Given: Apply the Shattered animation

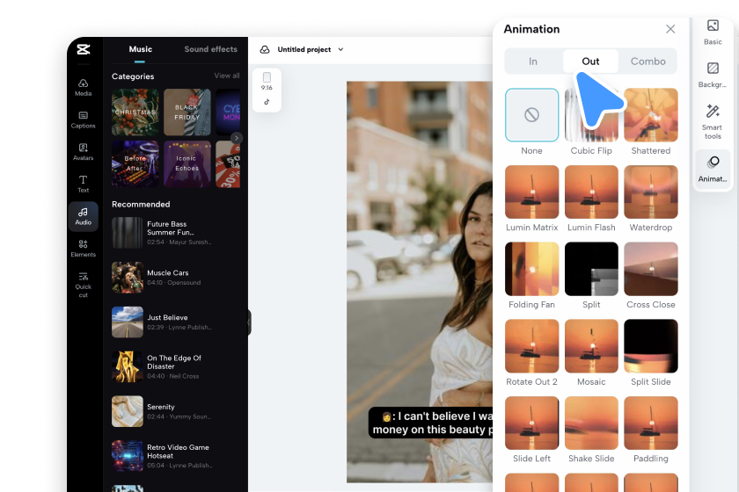Looking at the screenshot, I should [x=651, y=115].
